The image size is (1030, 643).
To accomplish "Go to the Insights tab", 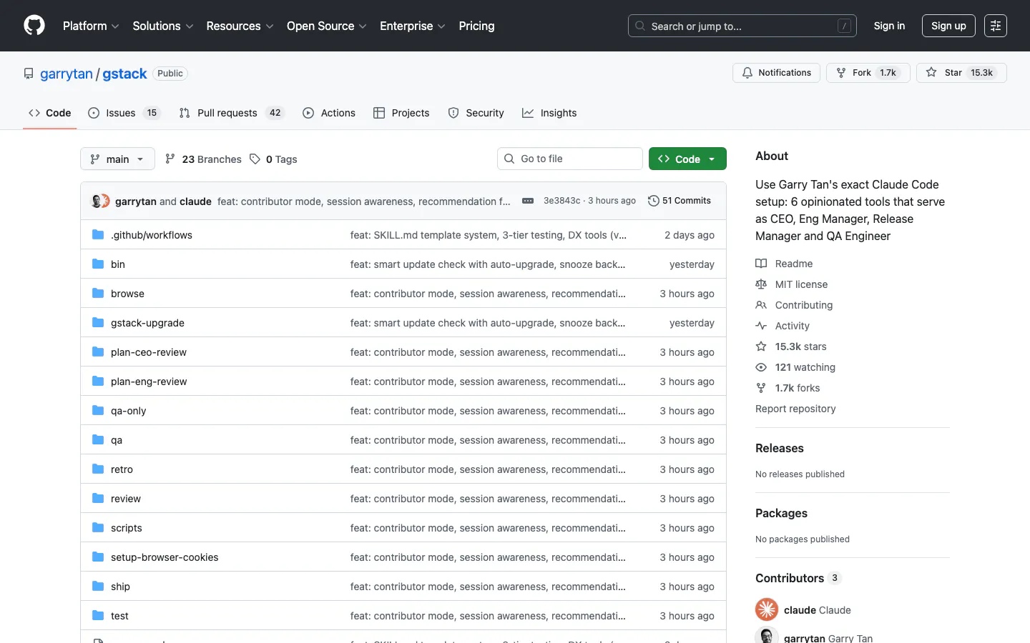I will (549, 113).
